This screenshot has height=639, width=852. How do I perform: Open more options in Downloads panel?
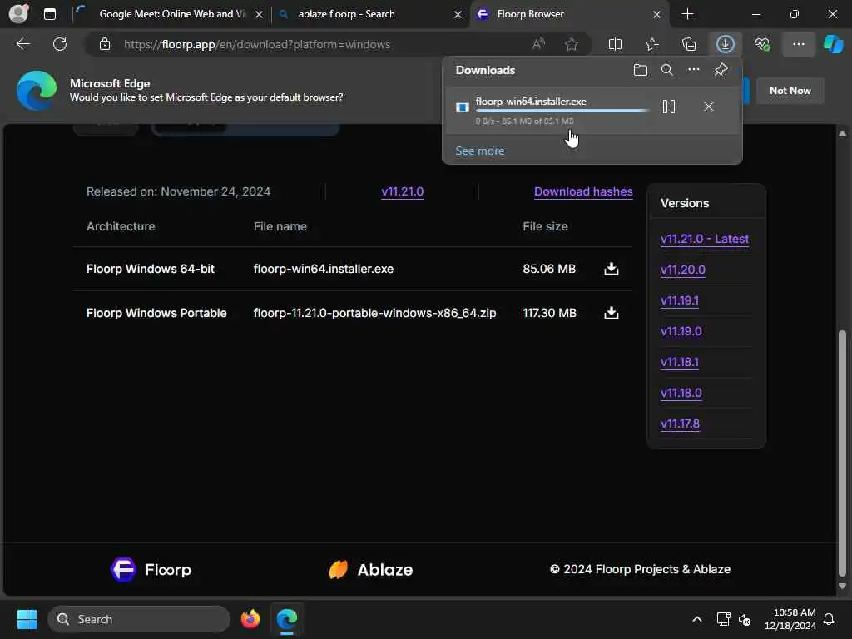(694, 70)
